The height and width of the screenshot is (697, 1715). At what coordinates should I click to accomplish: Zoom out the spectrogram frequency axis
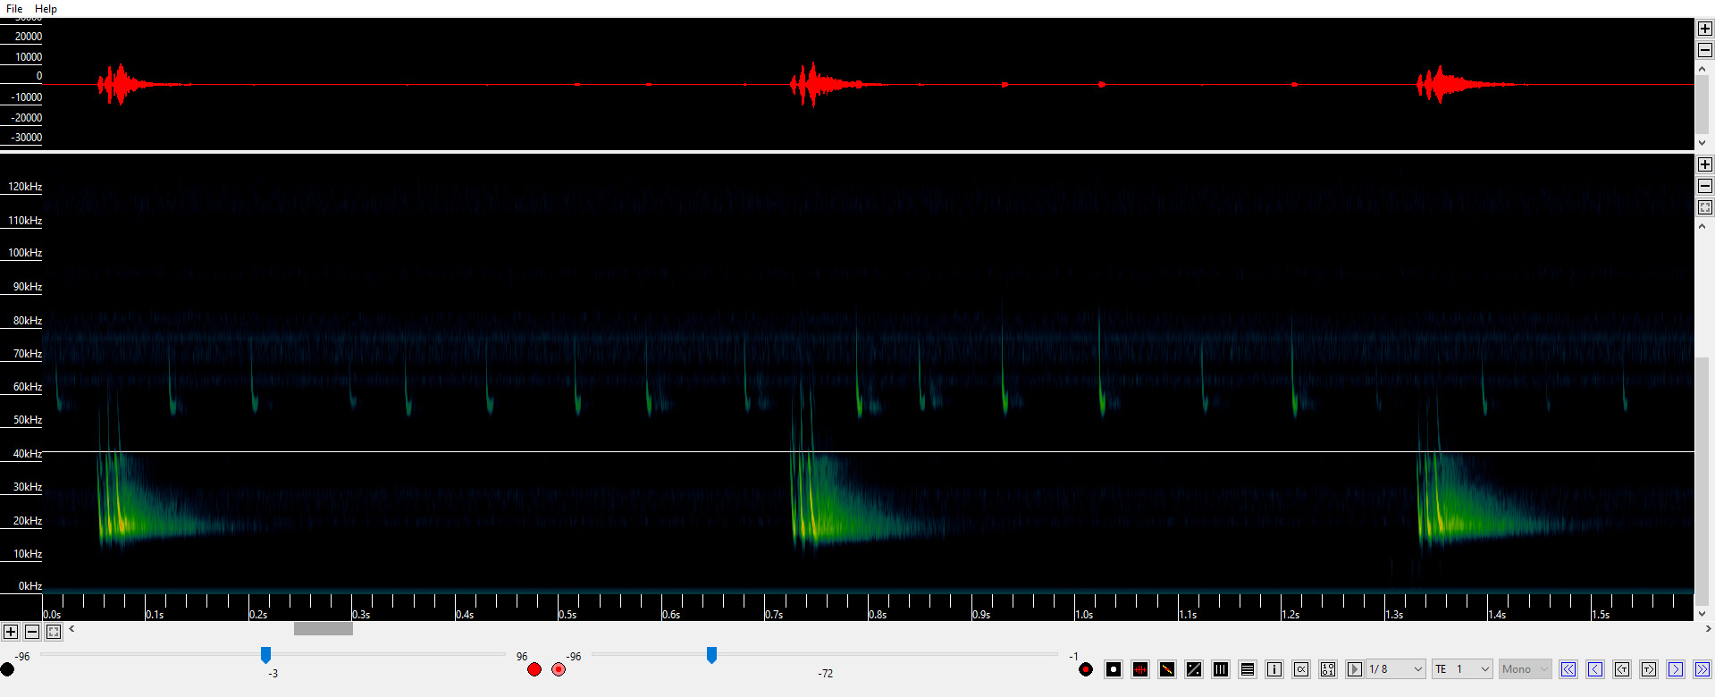[1704, 186]
